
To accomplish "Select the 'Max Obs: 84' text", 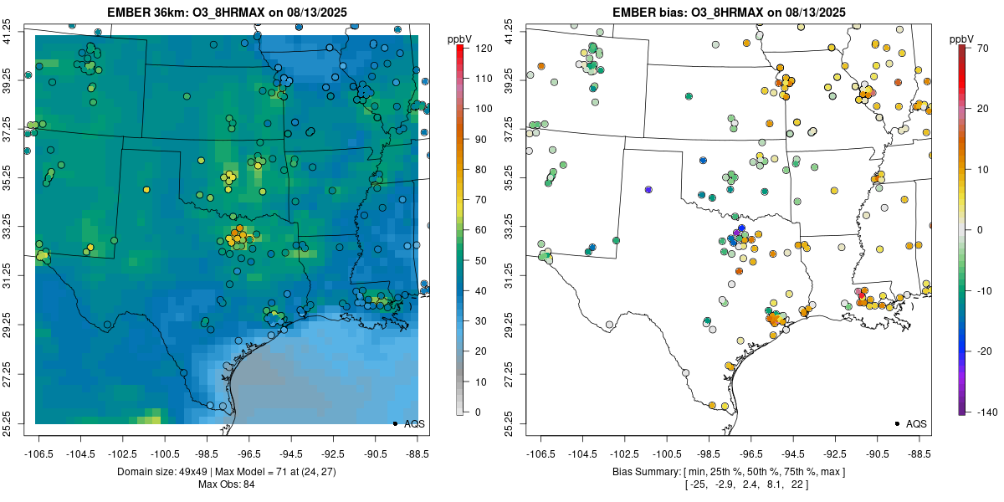I will 226,484.
